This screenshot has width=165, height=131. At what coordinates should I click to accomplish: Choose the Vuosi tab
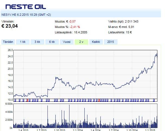[66, 42]
